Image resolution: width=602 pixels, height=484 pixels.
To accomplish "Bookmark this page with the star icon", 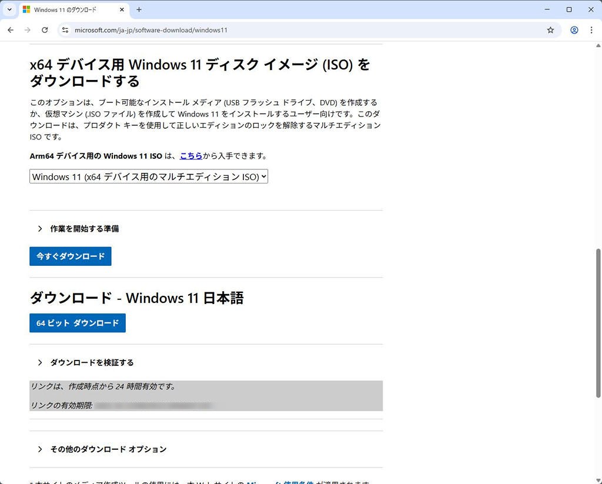I will click(550, 30).
